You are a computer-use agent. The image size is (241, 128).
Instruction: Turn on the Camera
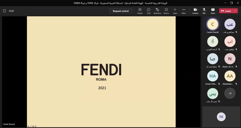[195, 11]
